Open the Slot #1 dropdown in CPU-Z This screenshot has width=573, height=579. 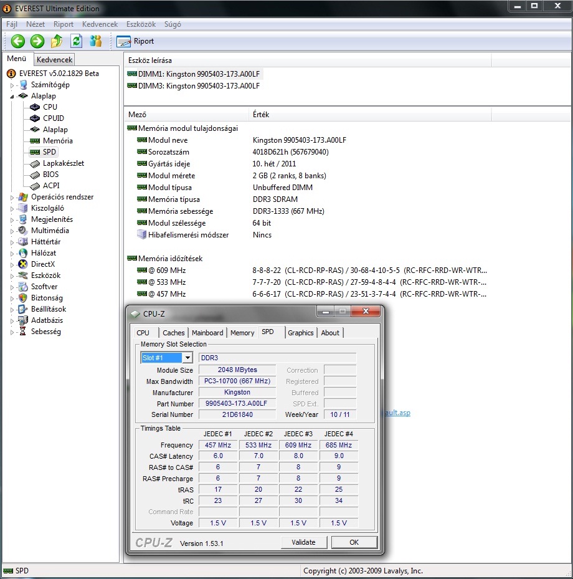[x=188, y=358]
